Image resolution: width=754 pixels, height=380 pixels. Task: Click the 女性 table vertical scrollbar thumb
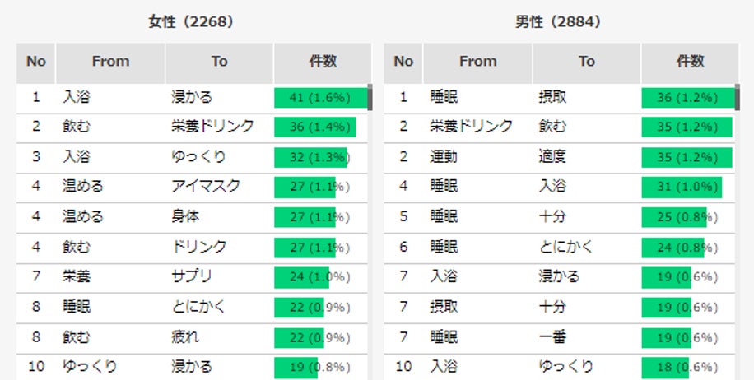click(x=370, y=97)
